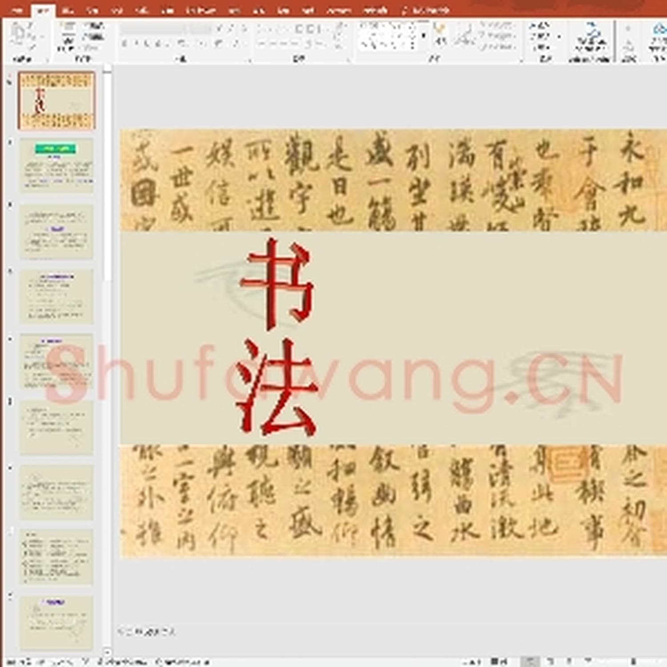Open the Shape Fill dropdown
This screenshot has width=667, height=667.
(497, 26)
